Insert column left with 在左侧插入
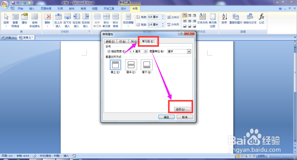The image size is (297, 160). (x=76, y=20)
